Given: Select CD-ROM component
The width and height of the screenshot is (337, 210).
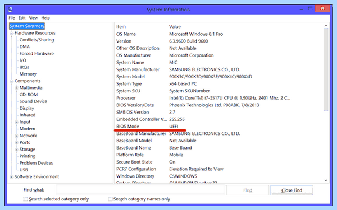Looking at the screenshot, I should 29,95.
